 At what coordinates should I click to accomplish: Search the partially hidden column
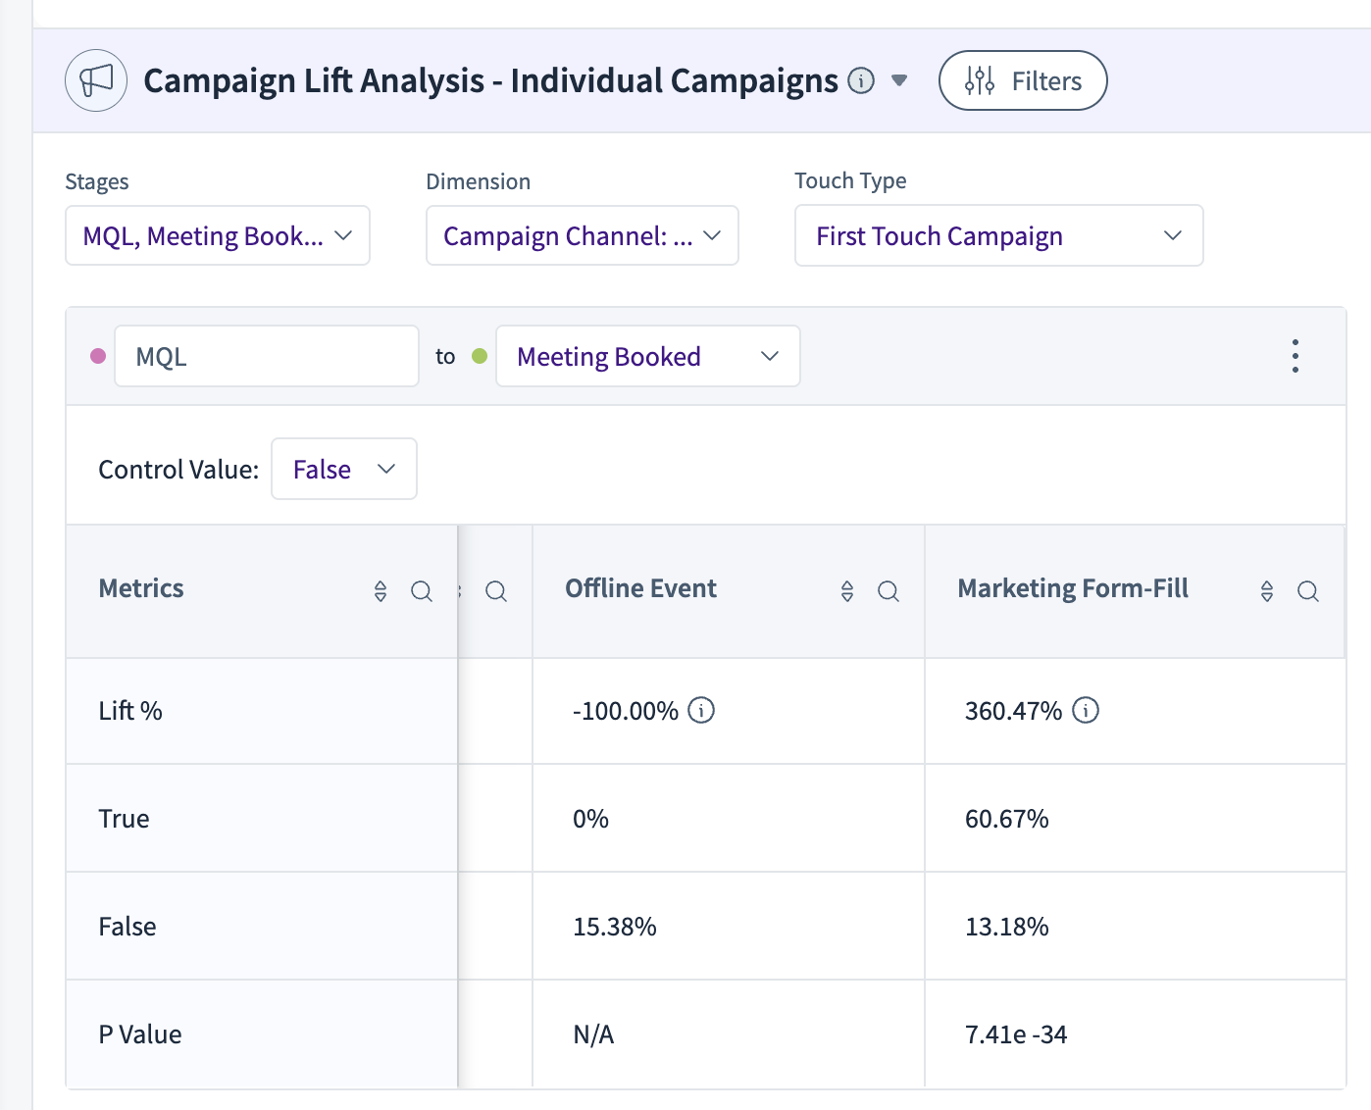496,591
